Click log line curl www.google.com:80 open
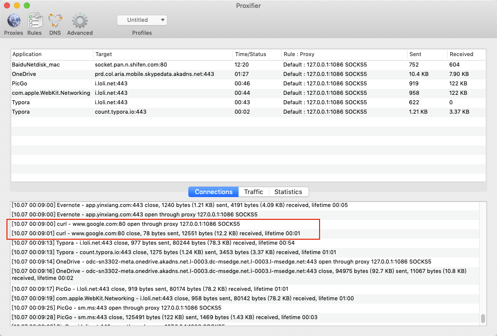 (245, 224)
